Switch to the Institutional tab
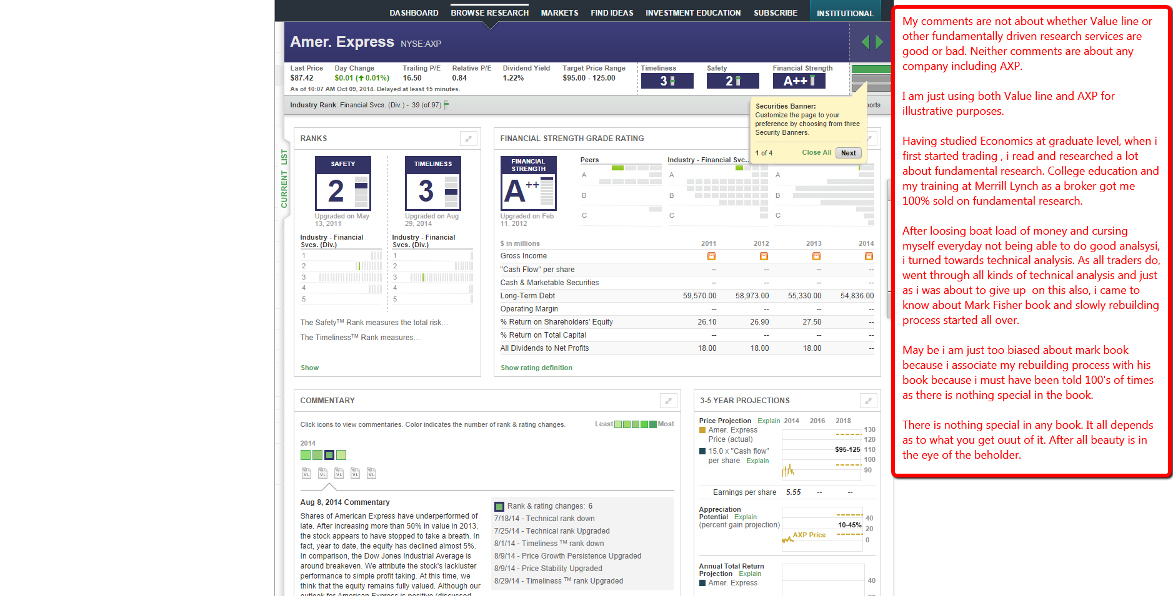The height and width of the screenshot is (596, 1173). point(845,12)
